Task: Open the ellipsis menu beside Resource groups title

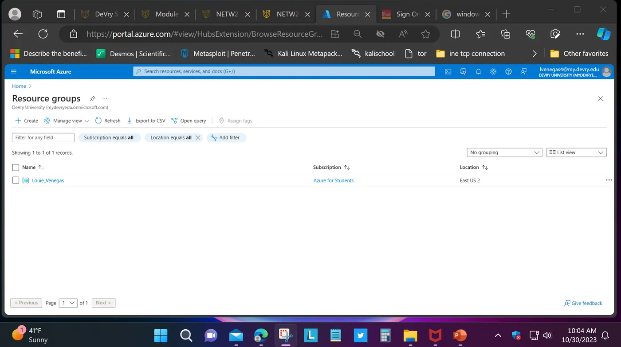Action: [x=105, y=98]
